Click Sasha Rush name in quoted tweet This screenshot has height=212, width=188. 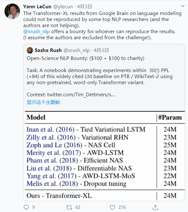[x=48, y=50]
